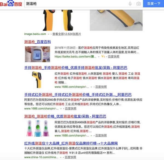Open 手持测温枪_手持测温枪价格 Alibaba result
This screenshot has height=160, width=164.
tap(76, 68)
